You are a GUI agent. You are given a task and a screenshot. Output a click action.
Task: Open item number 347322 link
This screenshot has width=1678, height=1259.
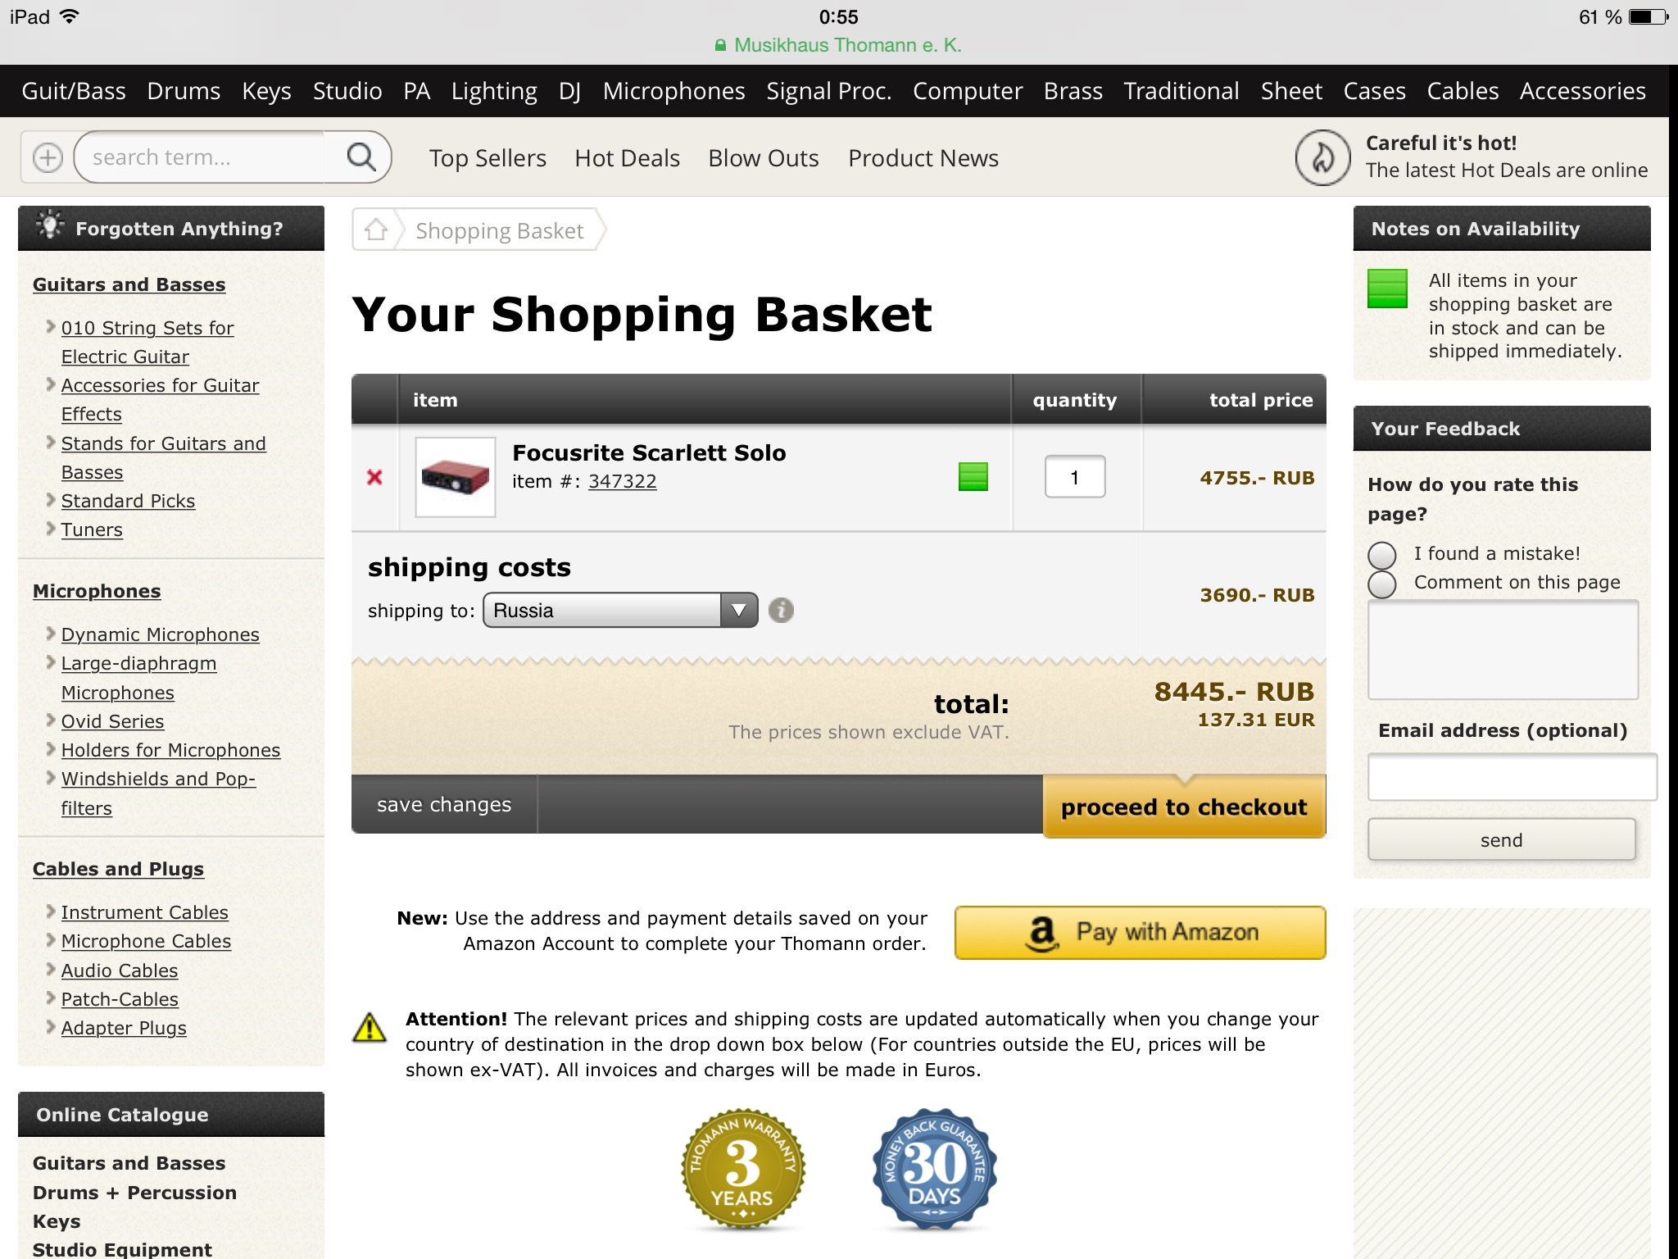(622, 482)
